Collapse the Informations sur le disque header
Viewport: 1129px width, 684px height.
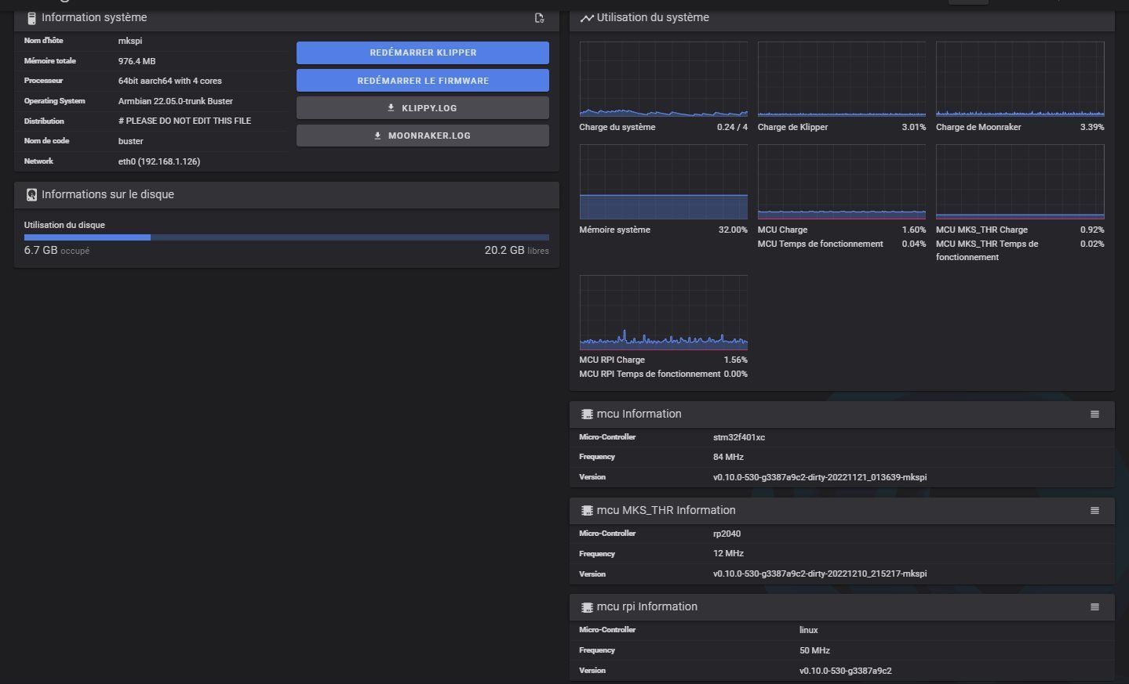point(286,194)
